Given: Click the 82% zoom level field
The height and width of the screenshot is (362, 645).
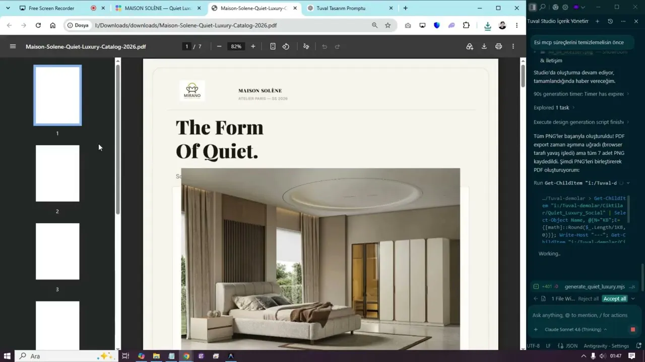Looking at the screenshot, I should pos(236,46).
